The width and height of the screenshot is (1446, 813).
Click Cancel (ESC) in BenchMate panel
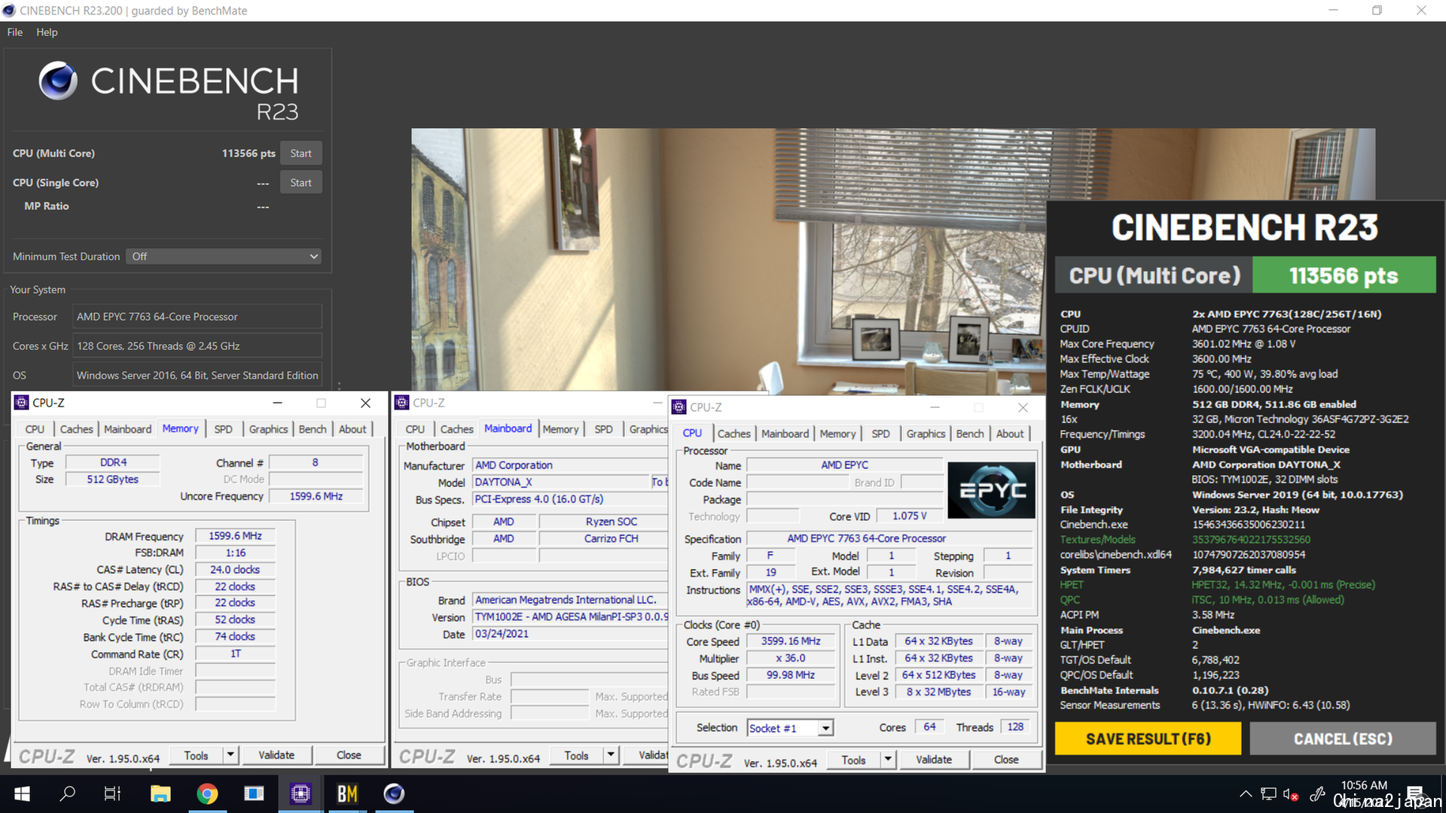pyautogui.click(x=1343, y=739)
